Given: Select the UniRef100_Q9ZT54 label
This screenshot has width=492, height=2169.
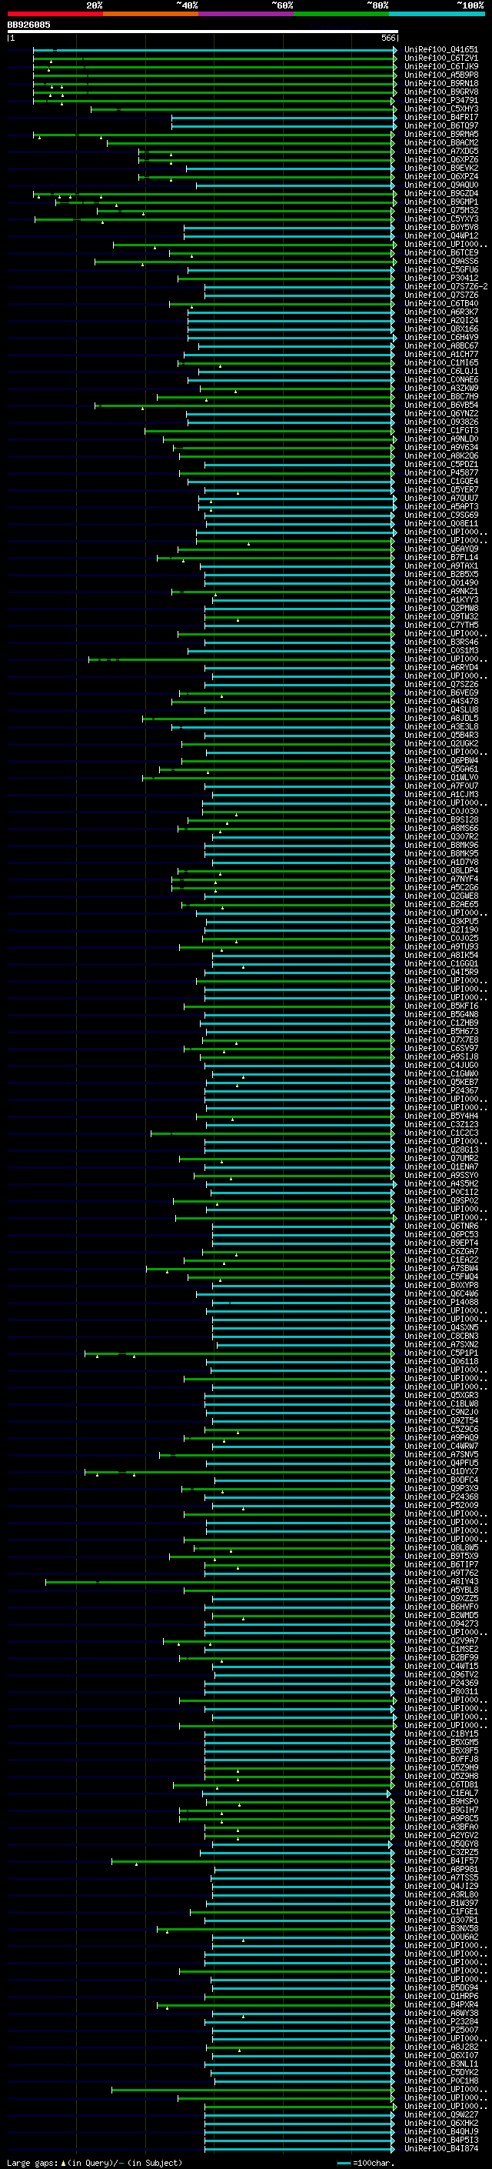Looking at the screenshot, I should [441, 1420].
